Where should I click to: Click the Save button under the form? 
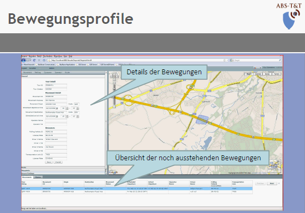coord(49,162)
